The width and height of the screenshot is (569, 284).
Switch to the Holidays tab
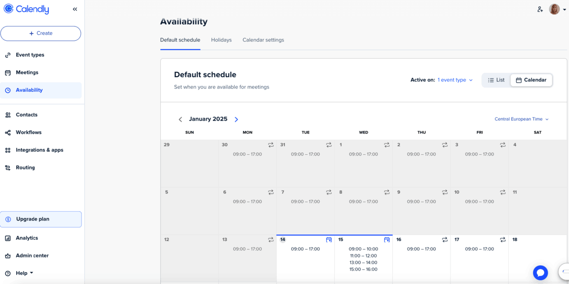coord(221,40)
